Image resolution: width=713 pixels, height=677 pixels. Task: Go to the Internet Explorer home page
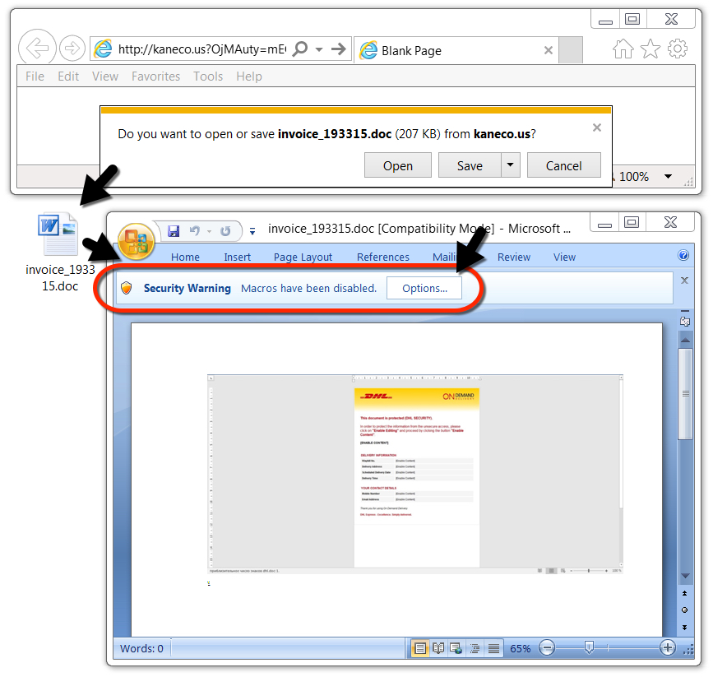click(623, 49)
